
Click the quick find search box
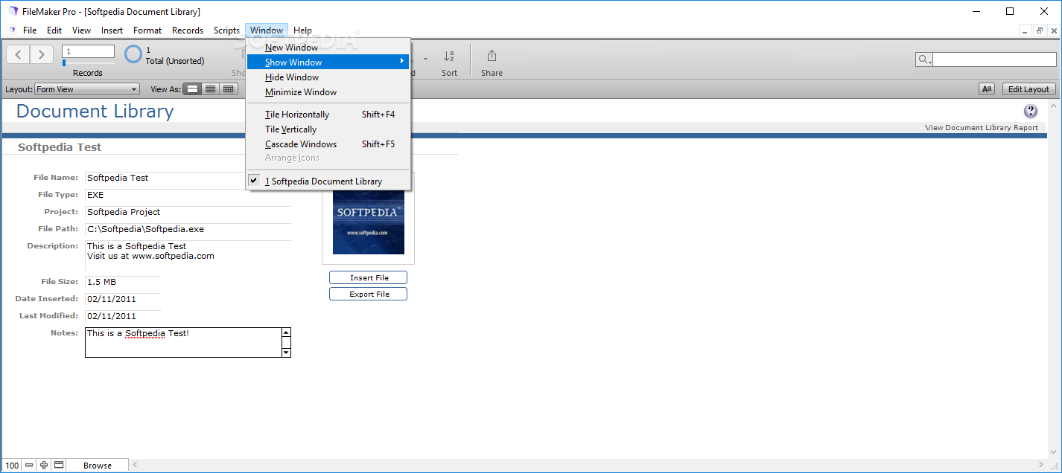coord(995,59)
